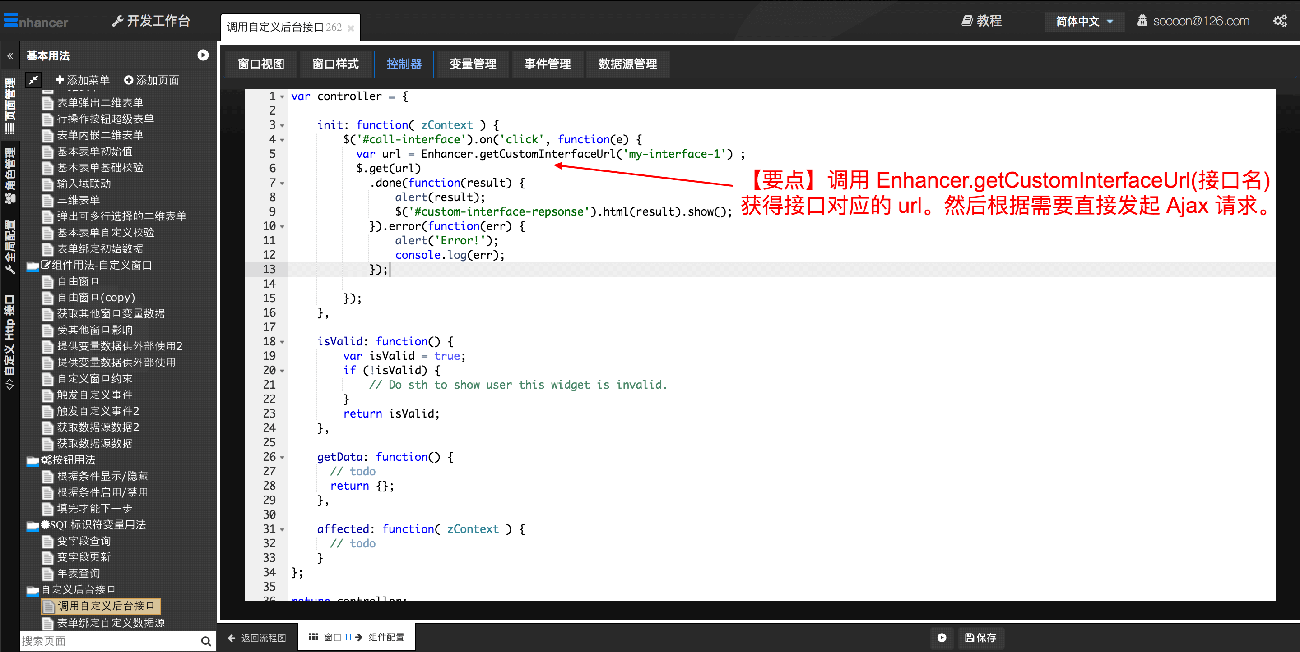Click the shrink arrows icon above the page tree

click(x=33, y=80)
